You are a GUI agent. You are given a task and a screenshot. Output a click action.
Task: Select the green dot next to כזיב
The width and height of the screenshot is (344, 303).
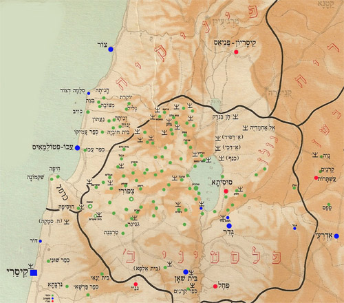87,112
